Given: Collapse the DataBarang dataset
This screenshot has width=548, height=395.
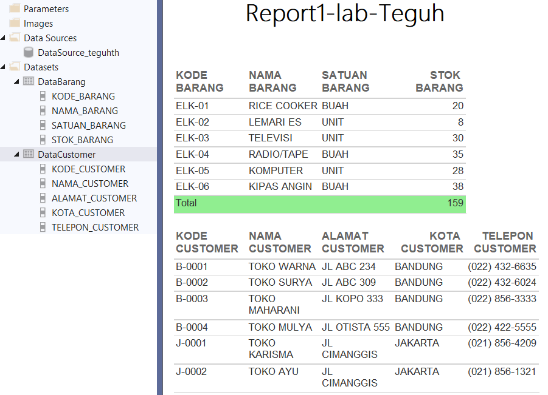Looking at the screenshot, I should click(16, 81).
